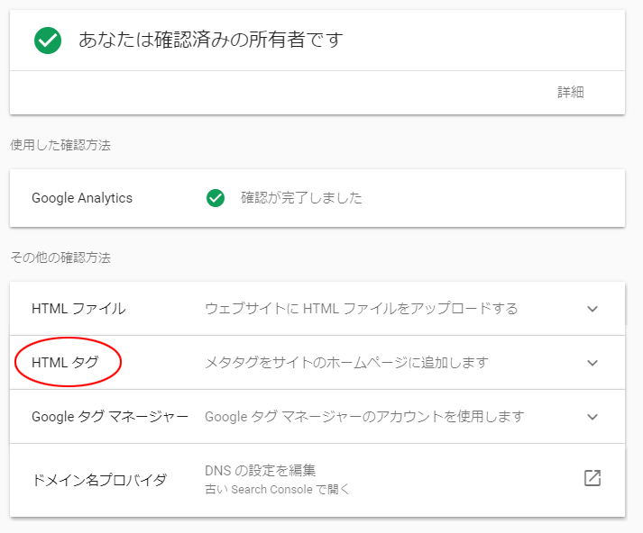Click the その他の確認方法 section label
643x533 pixels.
[60, 257]
